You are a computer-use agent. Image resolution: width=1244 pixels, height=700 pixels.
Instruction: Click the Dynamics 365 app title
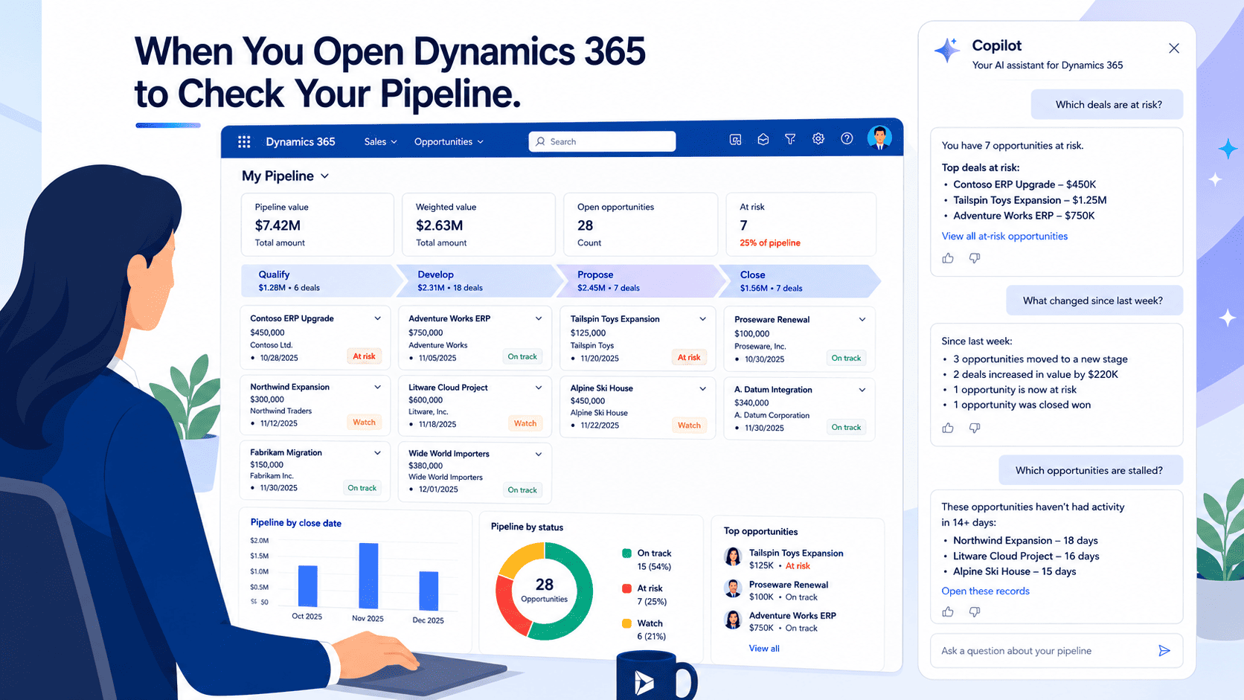[x=301, y=141]
